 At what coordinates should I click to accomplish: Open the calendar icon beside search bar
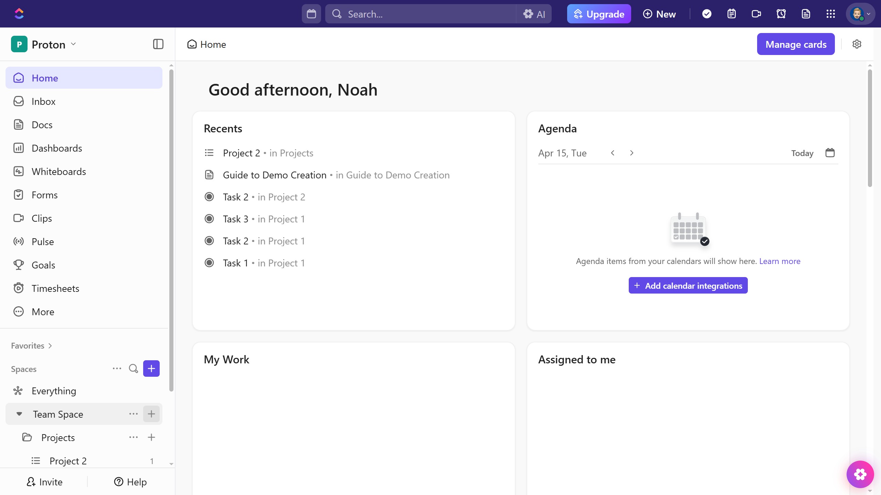tap(311, 14)
